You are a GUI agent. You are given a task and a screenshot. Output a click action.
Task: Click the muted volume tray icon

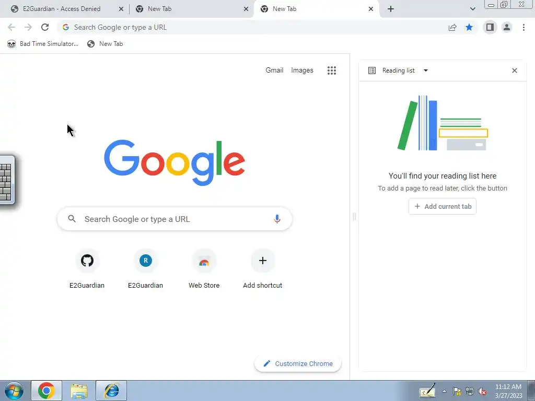pyautogui.click(x=482, y=391)
